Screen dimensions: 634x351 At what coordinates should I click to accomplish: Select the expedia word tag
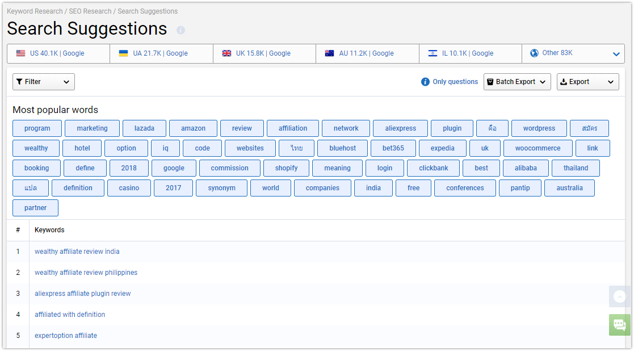(443, 148)
